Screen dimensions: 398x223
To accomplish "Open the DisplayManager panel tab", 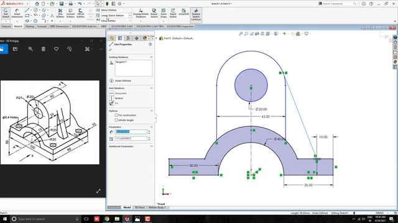I will (145, 38).
